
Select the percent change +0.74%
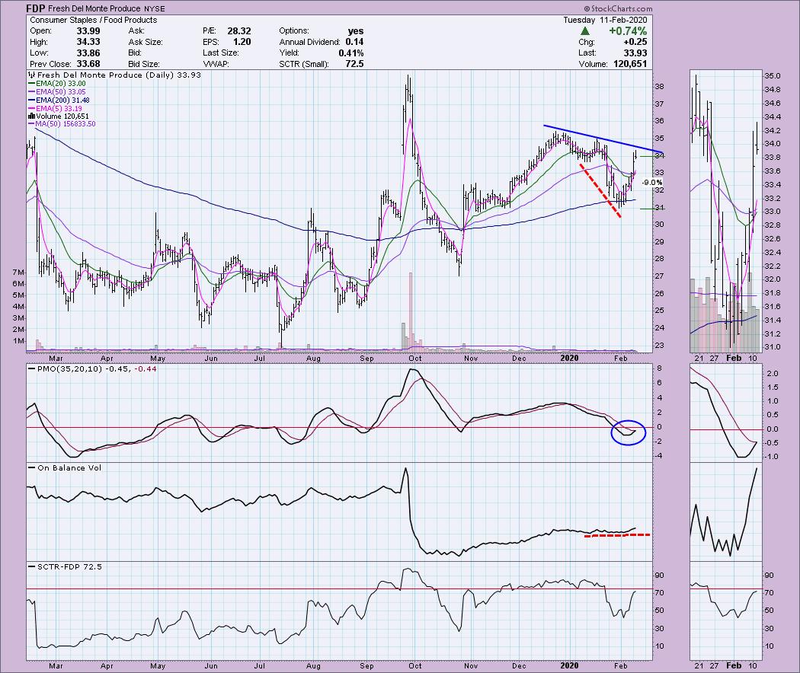[x=628, y=31]
